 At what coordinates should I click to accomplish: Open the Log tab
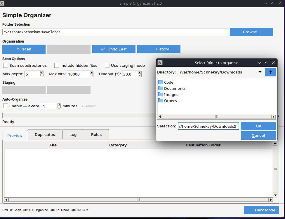73,134
